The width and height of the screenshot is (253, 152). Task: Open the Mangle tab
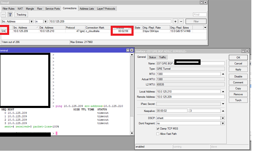[30, 9]
